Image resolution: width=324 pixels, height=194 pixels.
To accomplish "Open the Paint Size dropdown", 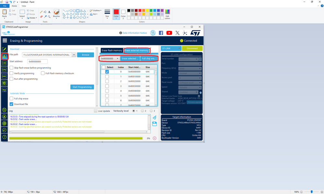I will point(107,14).
